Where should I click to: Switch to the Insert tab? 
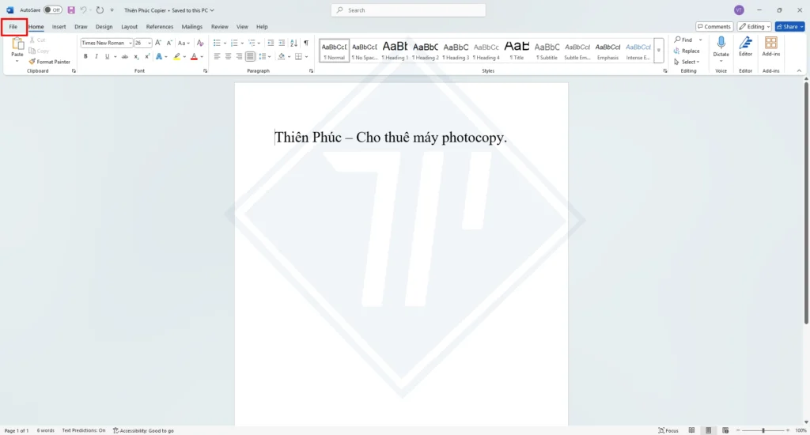coord(59,27)
